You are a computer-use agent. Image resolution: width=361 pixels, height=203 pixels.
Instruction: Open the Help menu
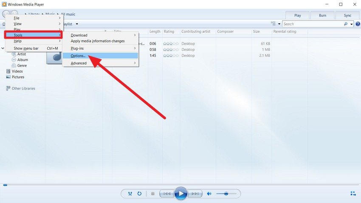click(x=34, y=41)
